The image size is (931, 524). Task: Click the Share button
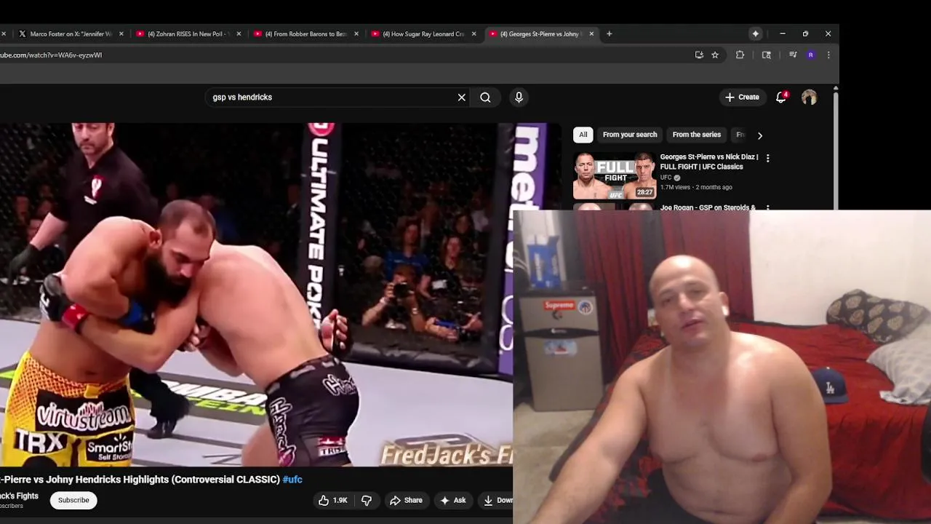406,500
